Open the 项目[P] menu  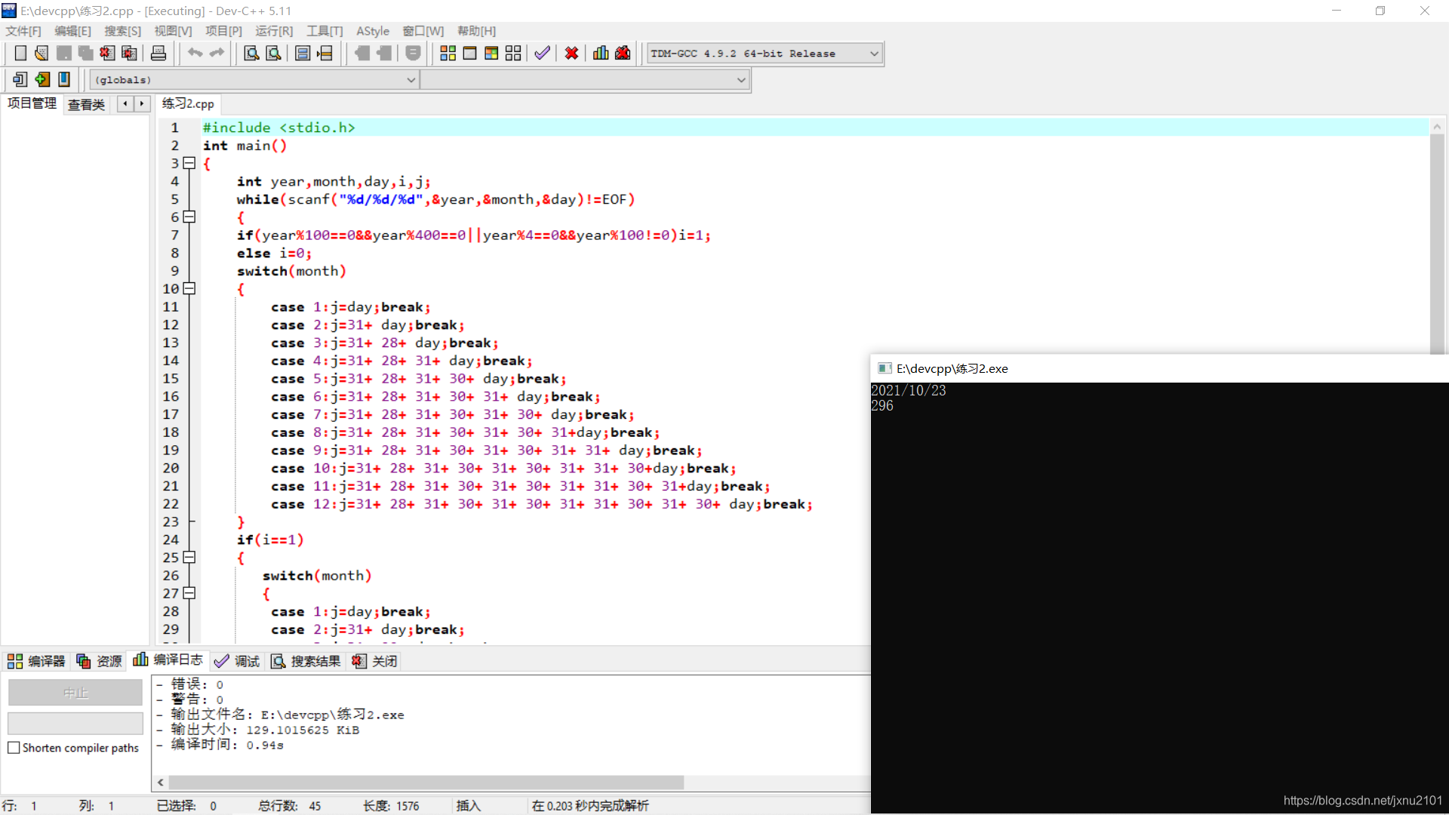[x=223, y=31]
